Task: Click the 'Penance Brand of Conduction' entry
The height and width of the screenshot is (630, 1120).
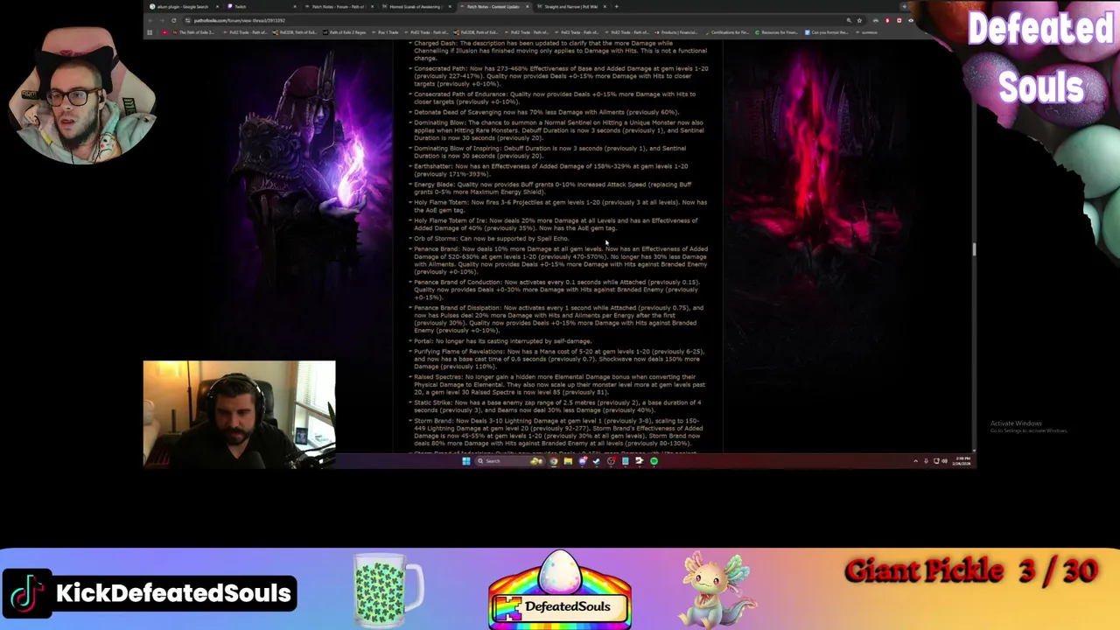Action: [x=557, y=290]
